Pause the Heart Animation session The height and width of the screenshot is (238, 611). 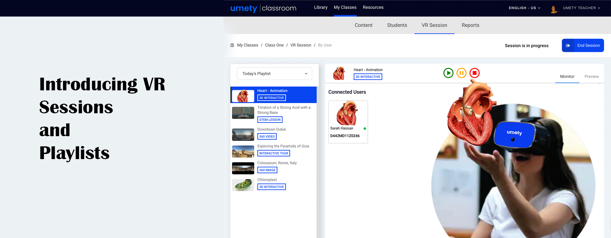[x=461, y=73]
